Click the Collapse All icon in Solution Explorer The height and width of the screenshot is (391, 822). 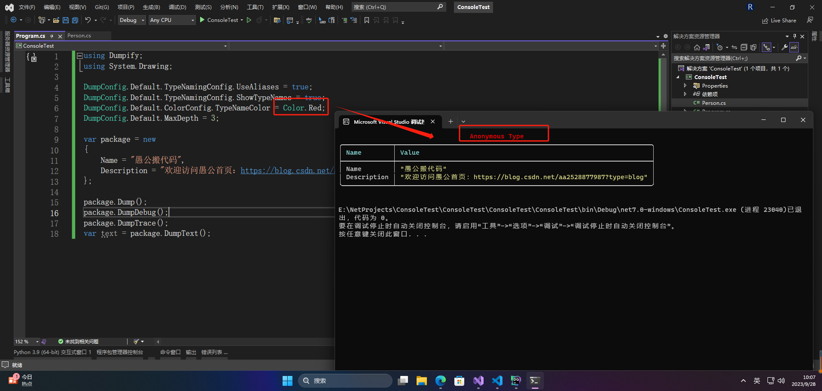pyautogui.click(x=744, y=47)
